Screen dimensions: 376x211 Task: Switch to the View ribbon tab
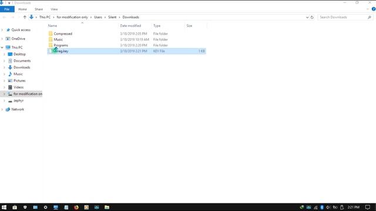(54, 9)
